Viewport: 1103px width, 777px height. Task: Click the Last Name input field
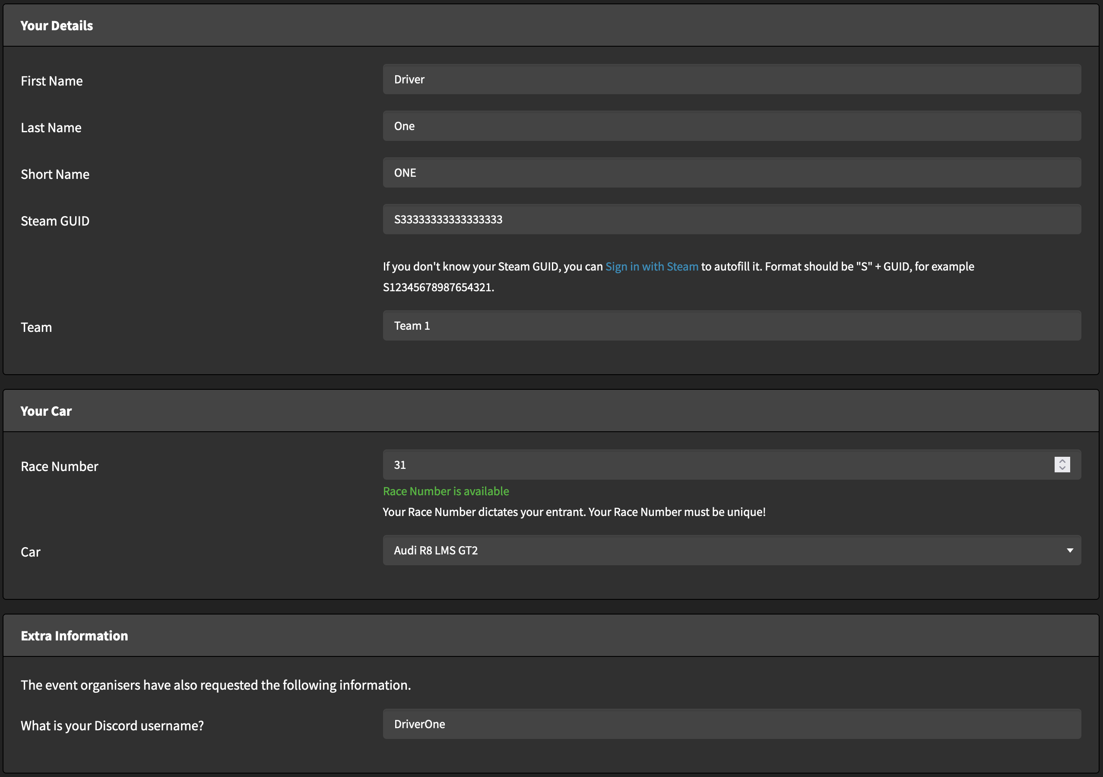click(731, 126)
